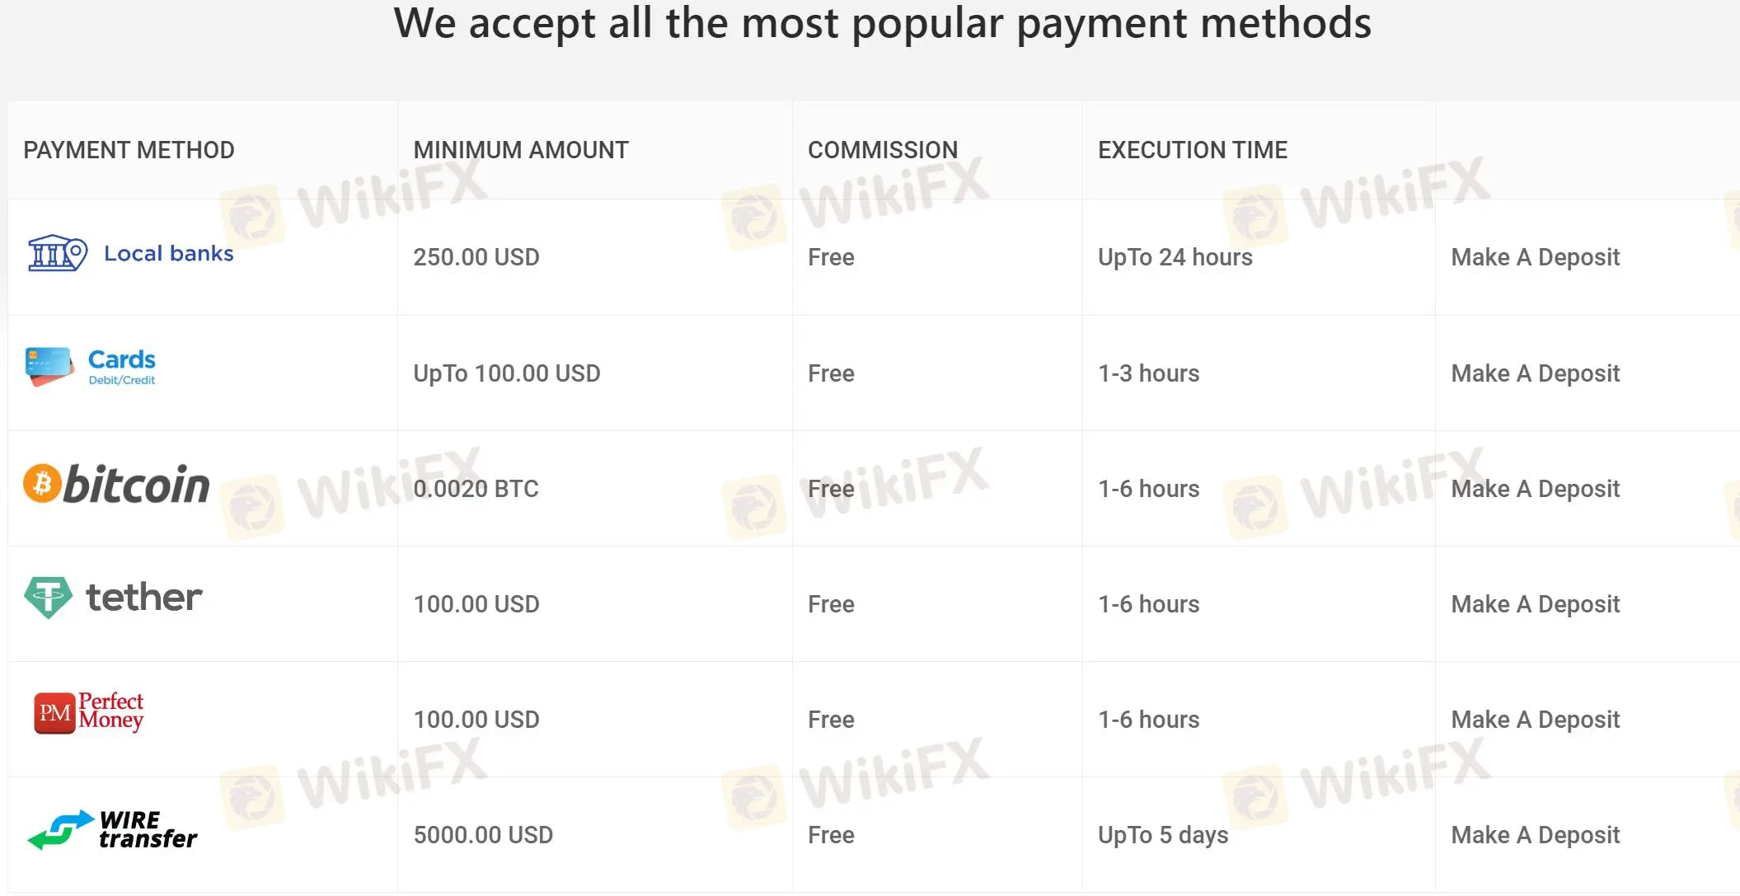Click the COMMISSION column header
The height and width of the screenshot is (896, 1740).
883,150
